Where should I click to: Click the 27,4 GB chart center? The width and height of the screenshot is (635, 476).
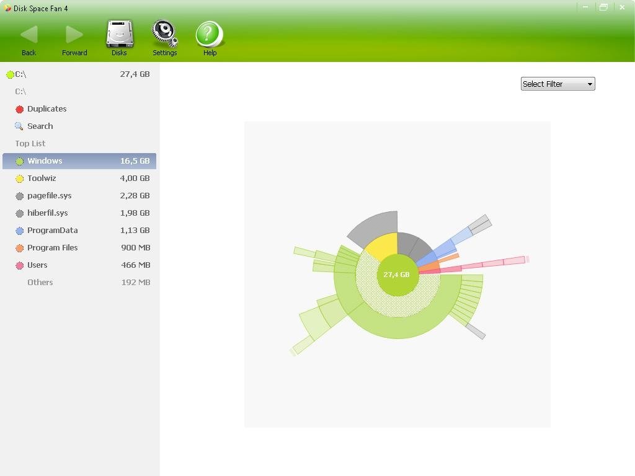(397, 275)
